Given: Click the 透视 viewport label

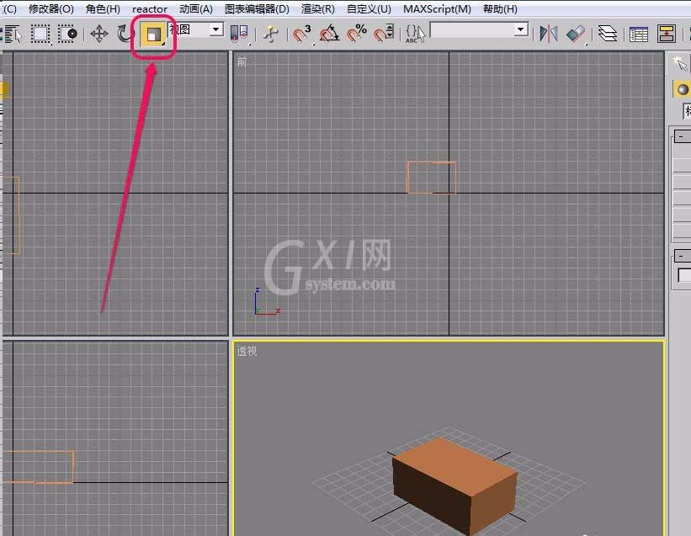Looking at the screenshot, I should [247, 351].
